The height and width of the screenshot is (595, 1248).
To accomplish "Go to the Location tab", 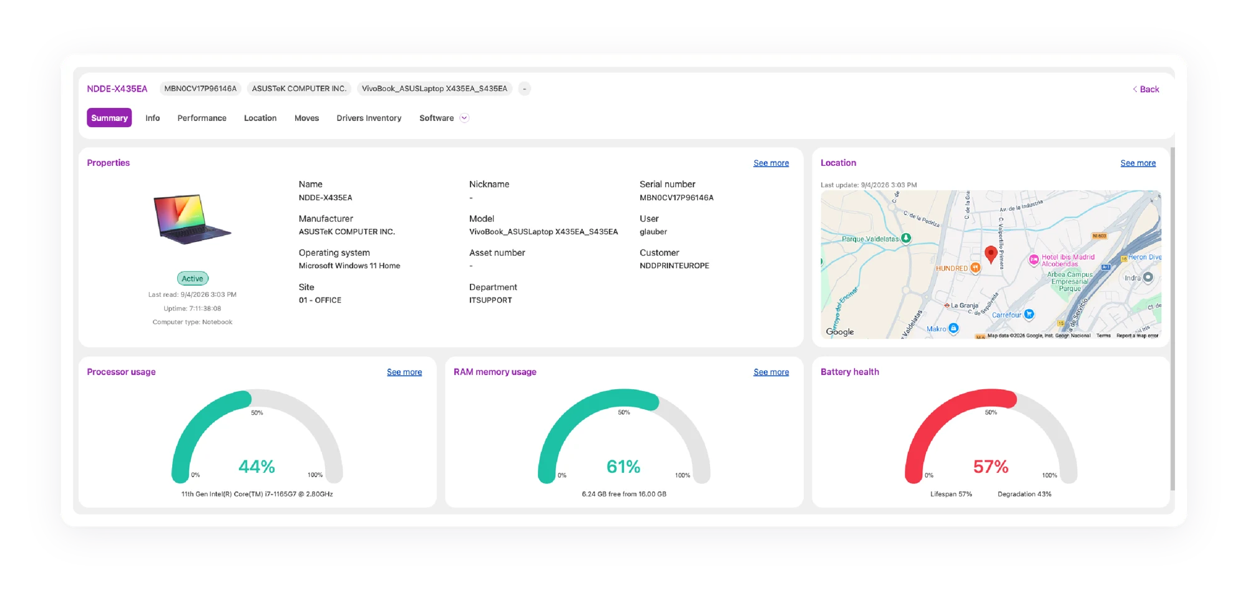I will tap(260, 118).
